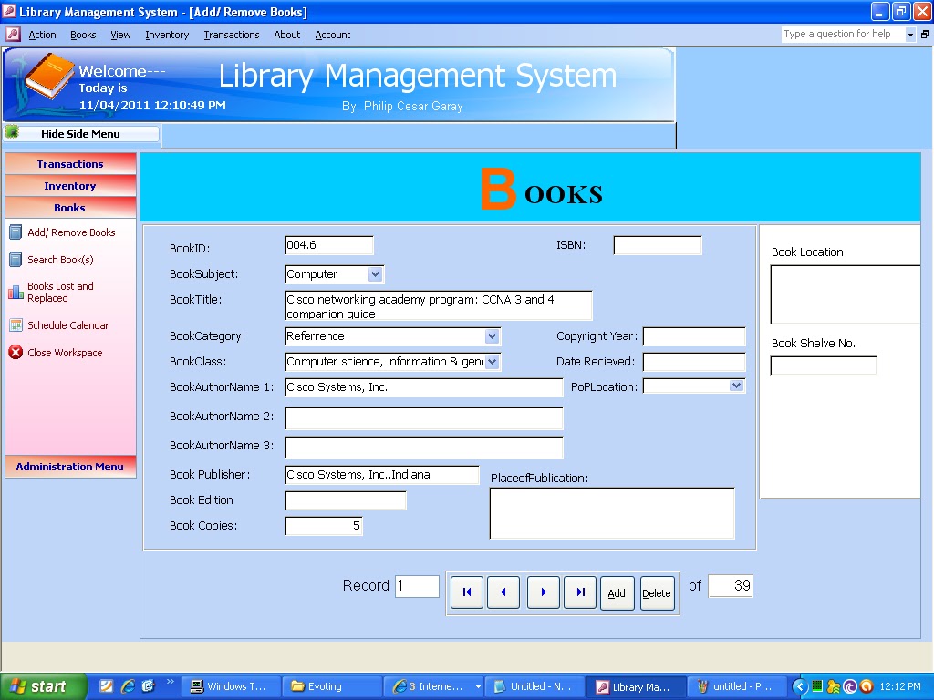Click the BookAuthorName 2 field

[x=424, y=418]
